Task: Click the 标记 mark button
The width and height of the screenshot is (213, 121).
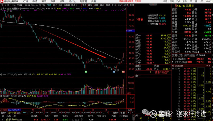Action: tap(120, 5)
